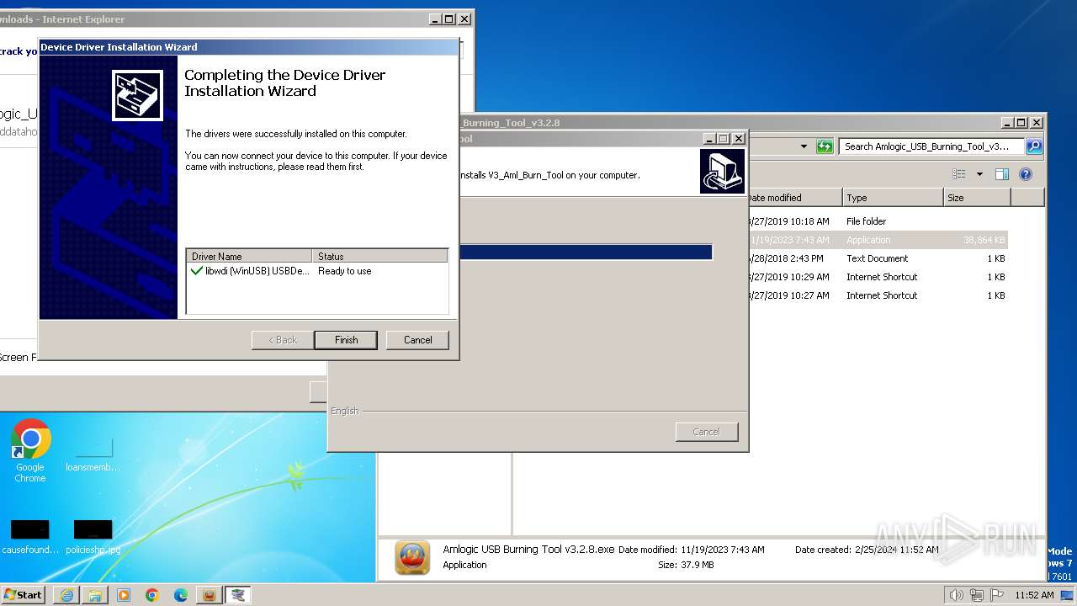This screenshot has height=606, width=1077.
Task: Click the installer computer icon
Action: click(722, 171)
